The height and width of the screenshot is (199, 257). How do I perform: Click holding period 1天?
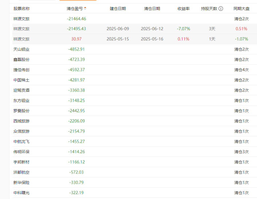coord(212,39)
